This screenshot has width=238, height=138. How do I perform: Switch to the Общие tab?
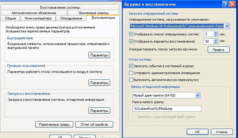(11, 19)
